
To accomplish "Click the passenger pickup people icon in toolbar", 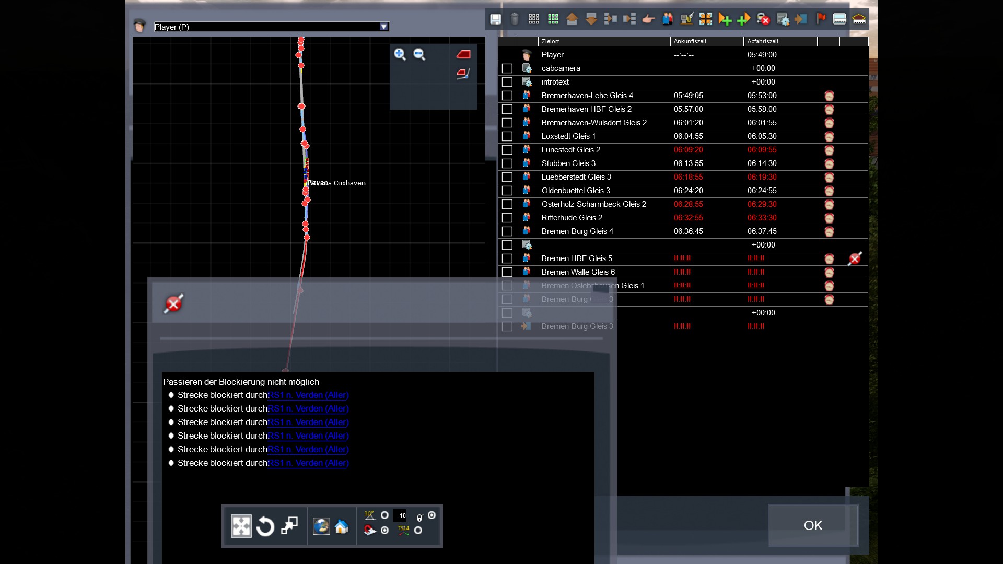I will pos(667,19).
